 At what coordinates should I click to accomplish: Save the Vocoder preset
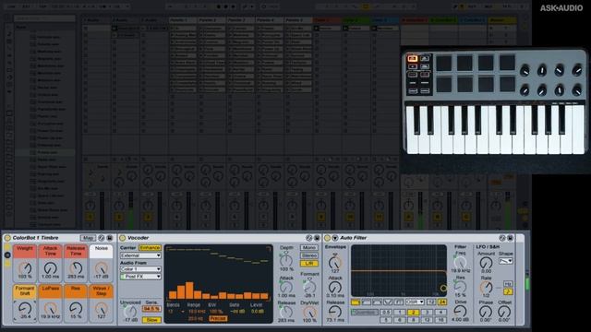point(317,238)
